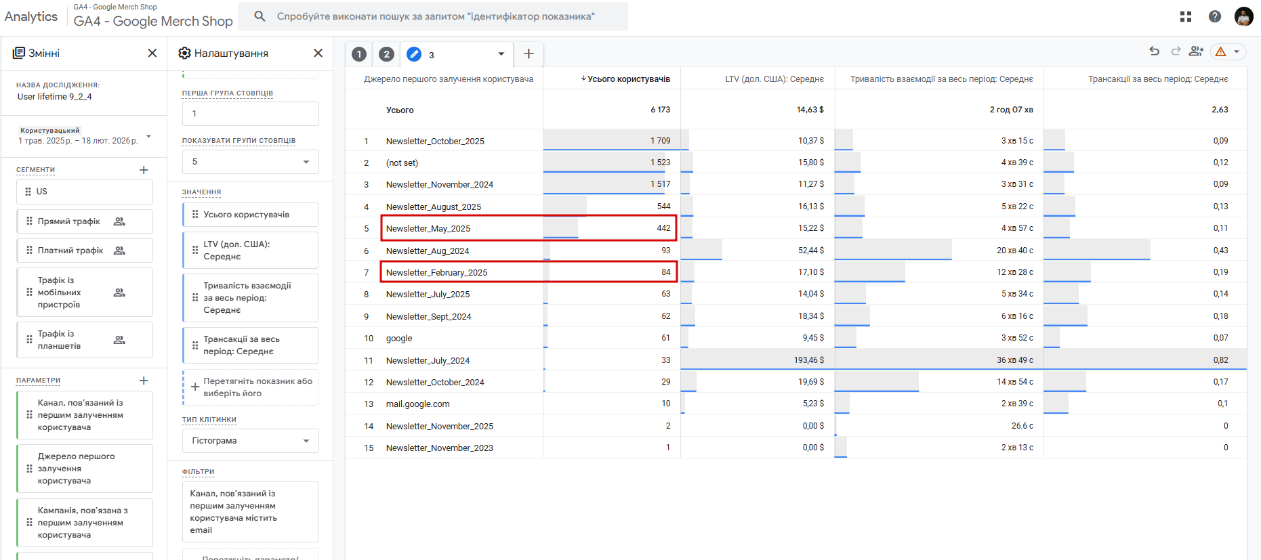Close the Налаштування panel
The height and width of the screenshot is (560, 1261).
318,53
